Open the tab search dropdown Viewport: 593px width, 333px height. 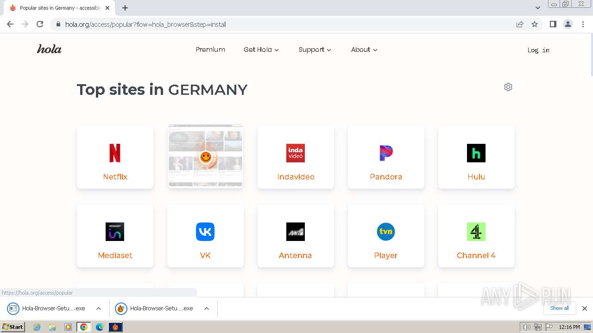click(x=538, y=8)
